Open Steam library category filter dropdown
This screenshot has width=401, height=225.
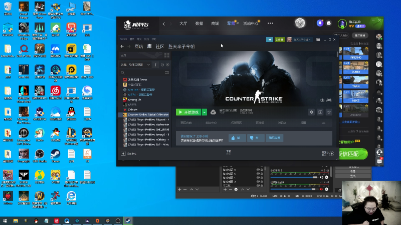(x=135, y=65)
